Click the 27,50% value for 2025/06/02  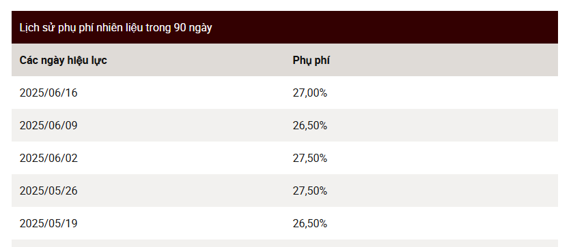pyautogui.click(x=310, y=158)
